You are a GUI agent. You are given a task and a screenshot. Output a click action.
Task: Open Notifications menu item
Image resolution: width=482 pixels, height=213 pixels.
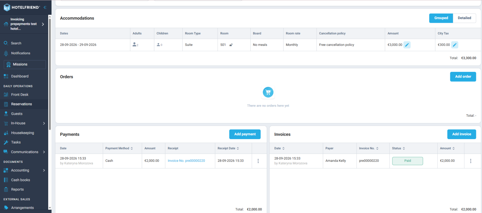[x=21, y=53]
